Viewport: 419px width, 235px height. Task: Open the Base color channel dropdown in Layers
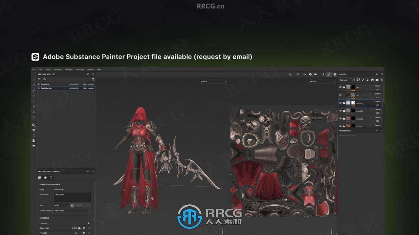pyautogui.click(x=345, y=80)
